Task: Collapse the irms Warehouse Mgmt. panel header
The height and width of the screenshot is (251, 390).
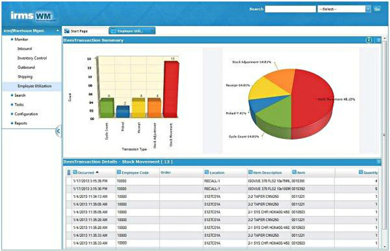Action: point(58,31)
